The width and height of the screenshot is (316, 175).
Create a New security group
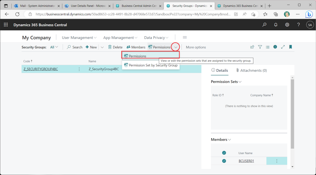click(x=91, y=47)
